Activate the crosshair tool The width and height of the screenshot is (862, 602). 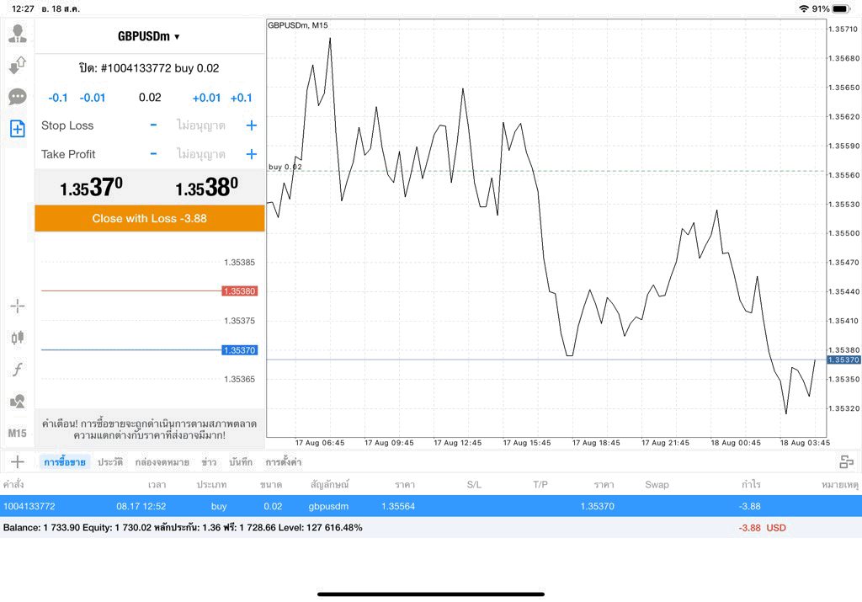(x=18, y=306)
